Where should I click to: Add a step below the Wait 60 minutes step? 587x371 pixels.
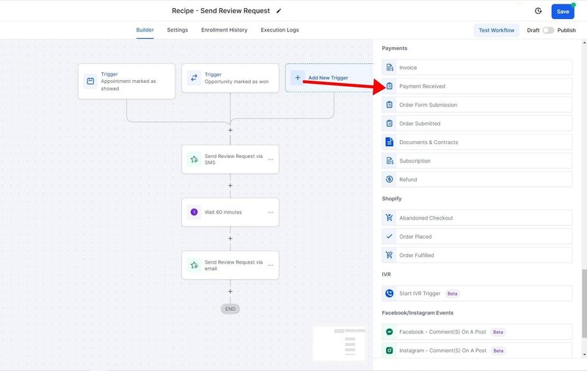tap(230, 238)
